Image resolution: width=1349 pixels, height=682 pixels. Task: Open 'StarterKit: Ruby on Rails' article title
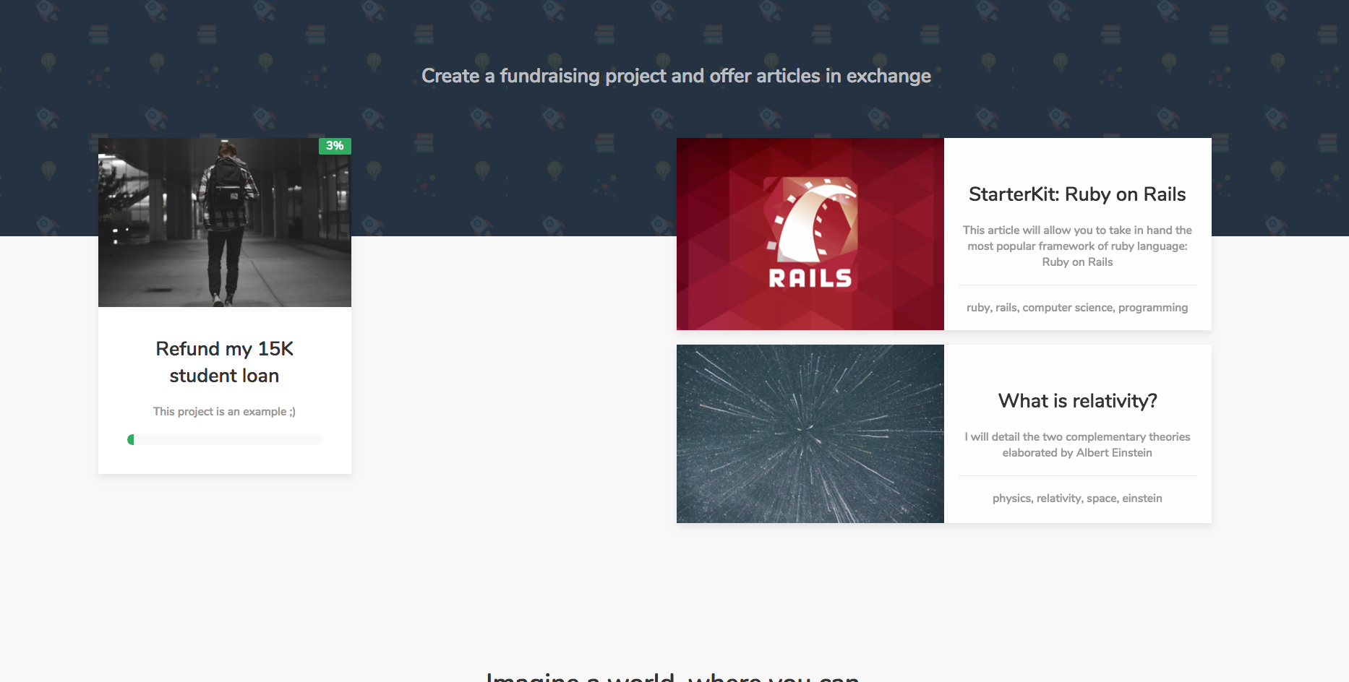[x=1077, y=194]
